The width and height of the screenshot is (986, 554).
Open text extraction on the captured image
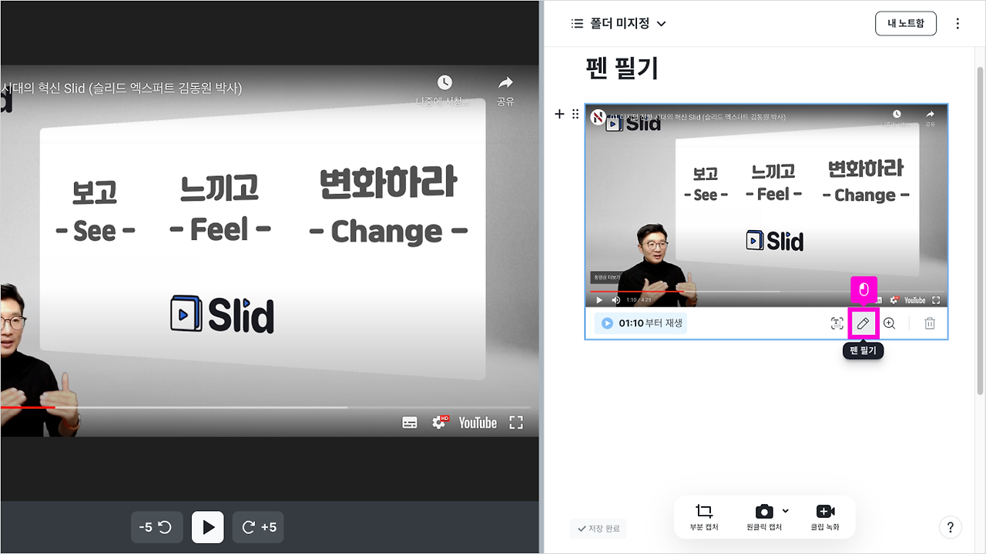[837, 323]
